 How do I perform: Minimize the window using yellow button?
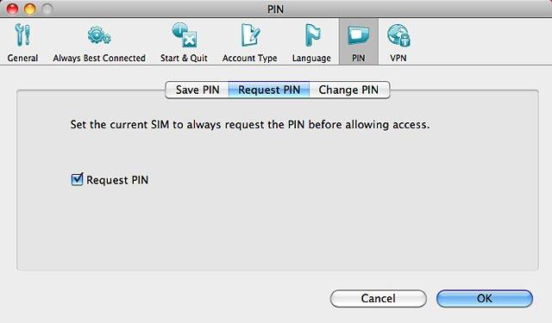click(30, 9)
